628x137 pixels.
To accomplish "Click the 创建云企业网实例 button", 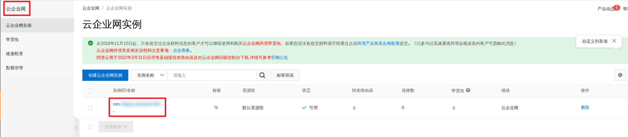I will tap(105, 75).
